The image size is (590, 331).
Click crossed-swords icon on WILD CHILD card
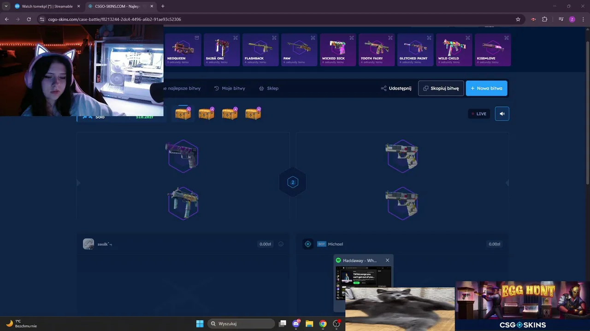(x=468, y=38)
